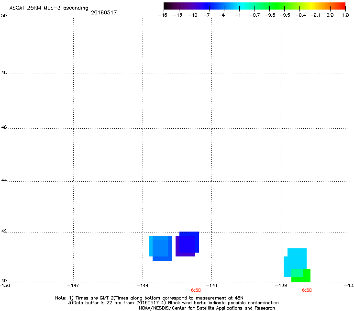Screen dimensions: 354x311
Task: Click the longitude label -141
Action: (211, 286)
